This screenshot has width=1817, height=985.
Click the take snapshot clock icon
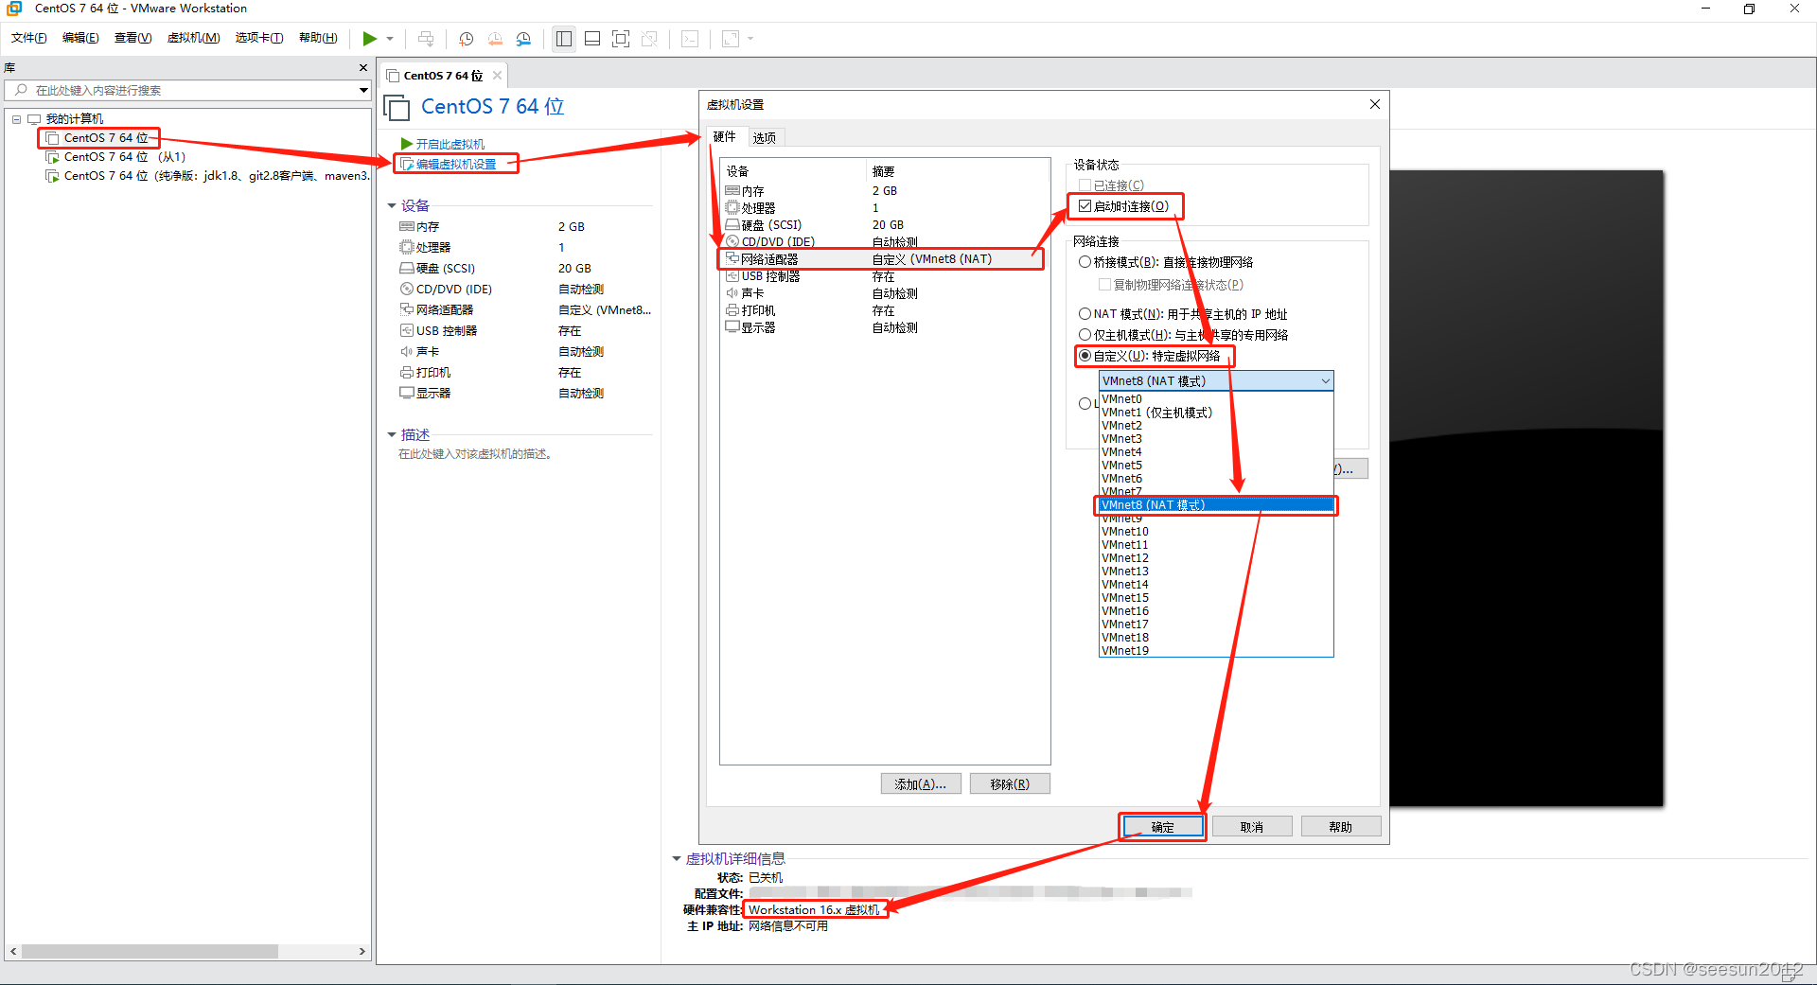click(x=466, y=39)
